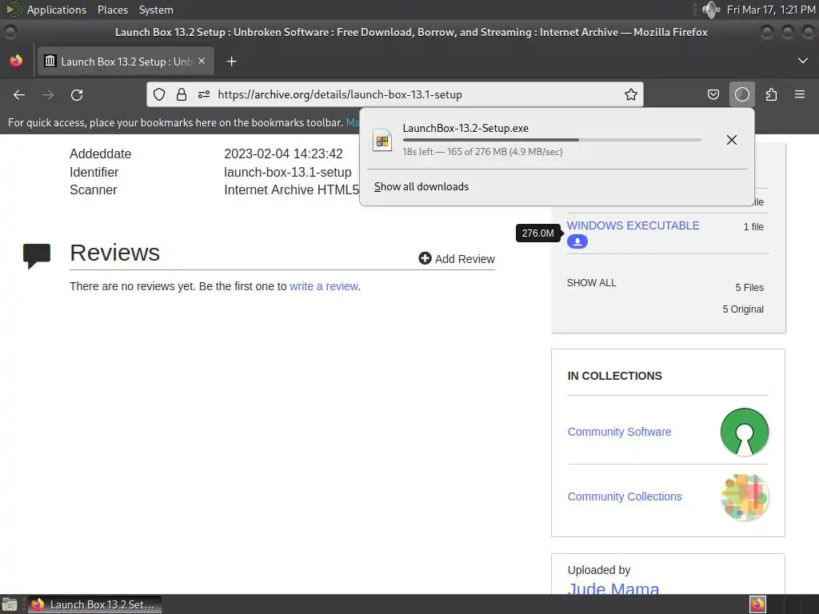Click SHOW ALL files link
The height and width of the screenshot is (614, 819).
point(592,283)
